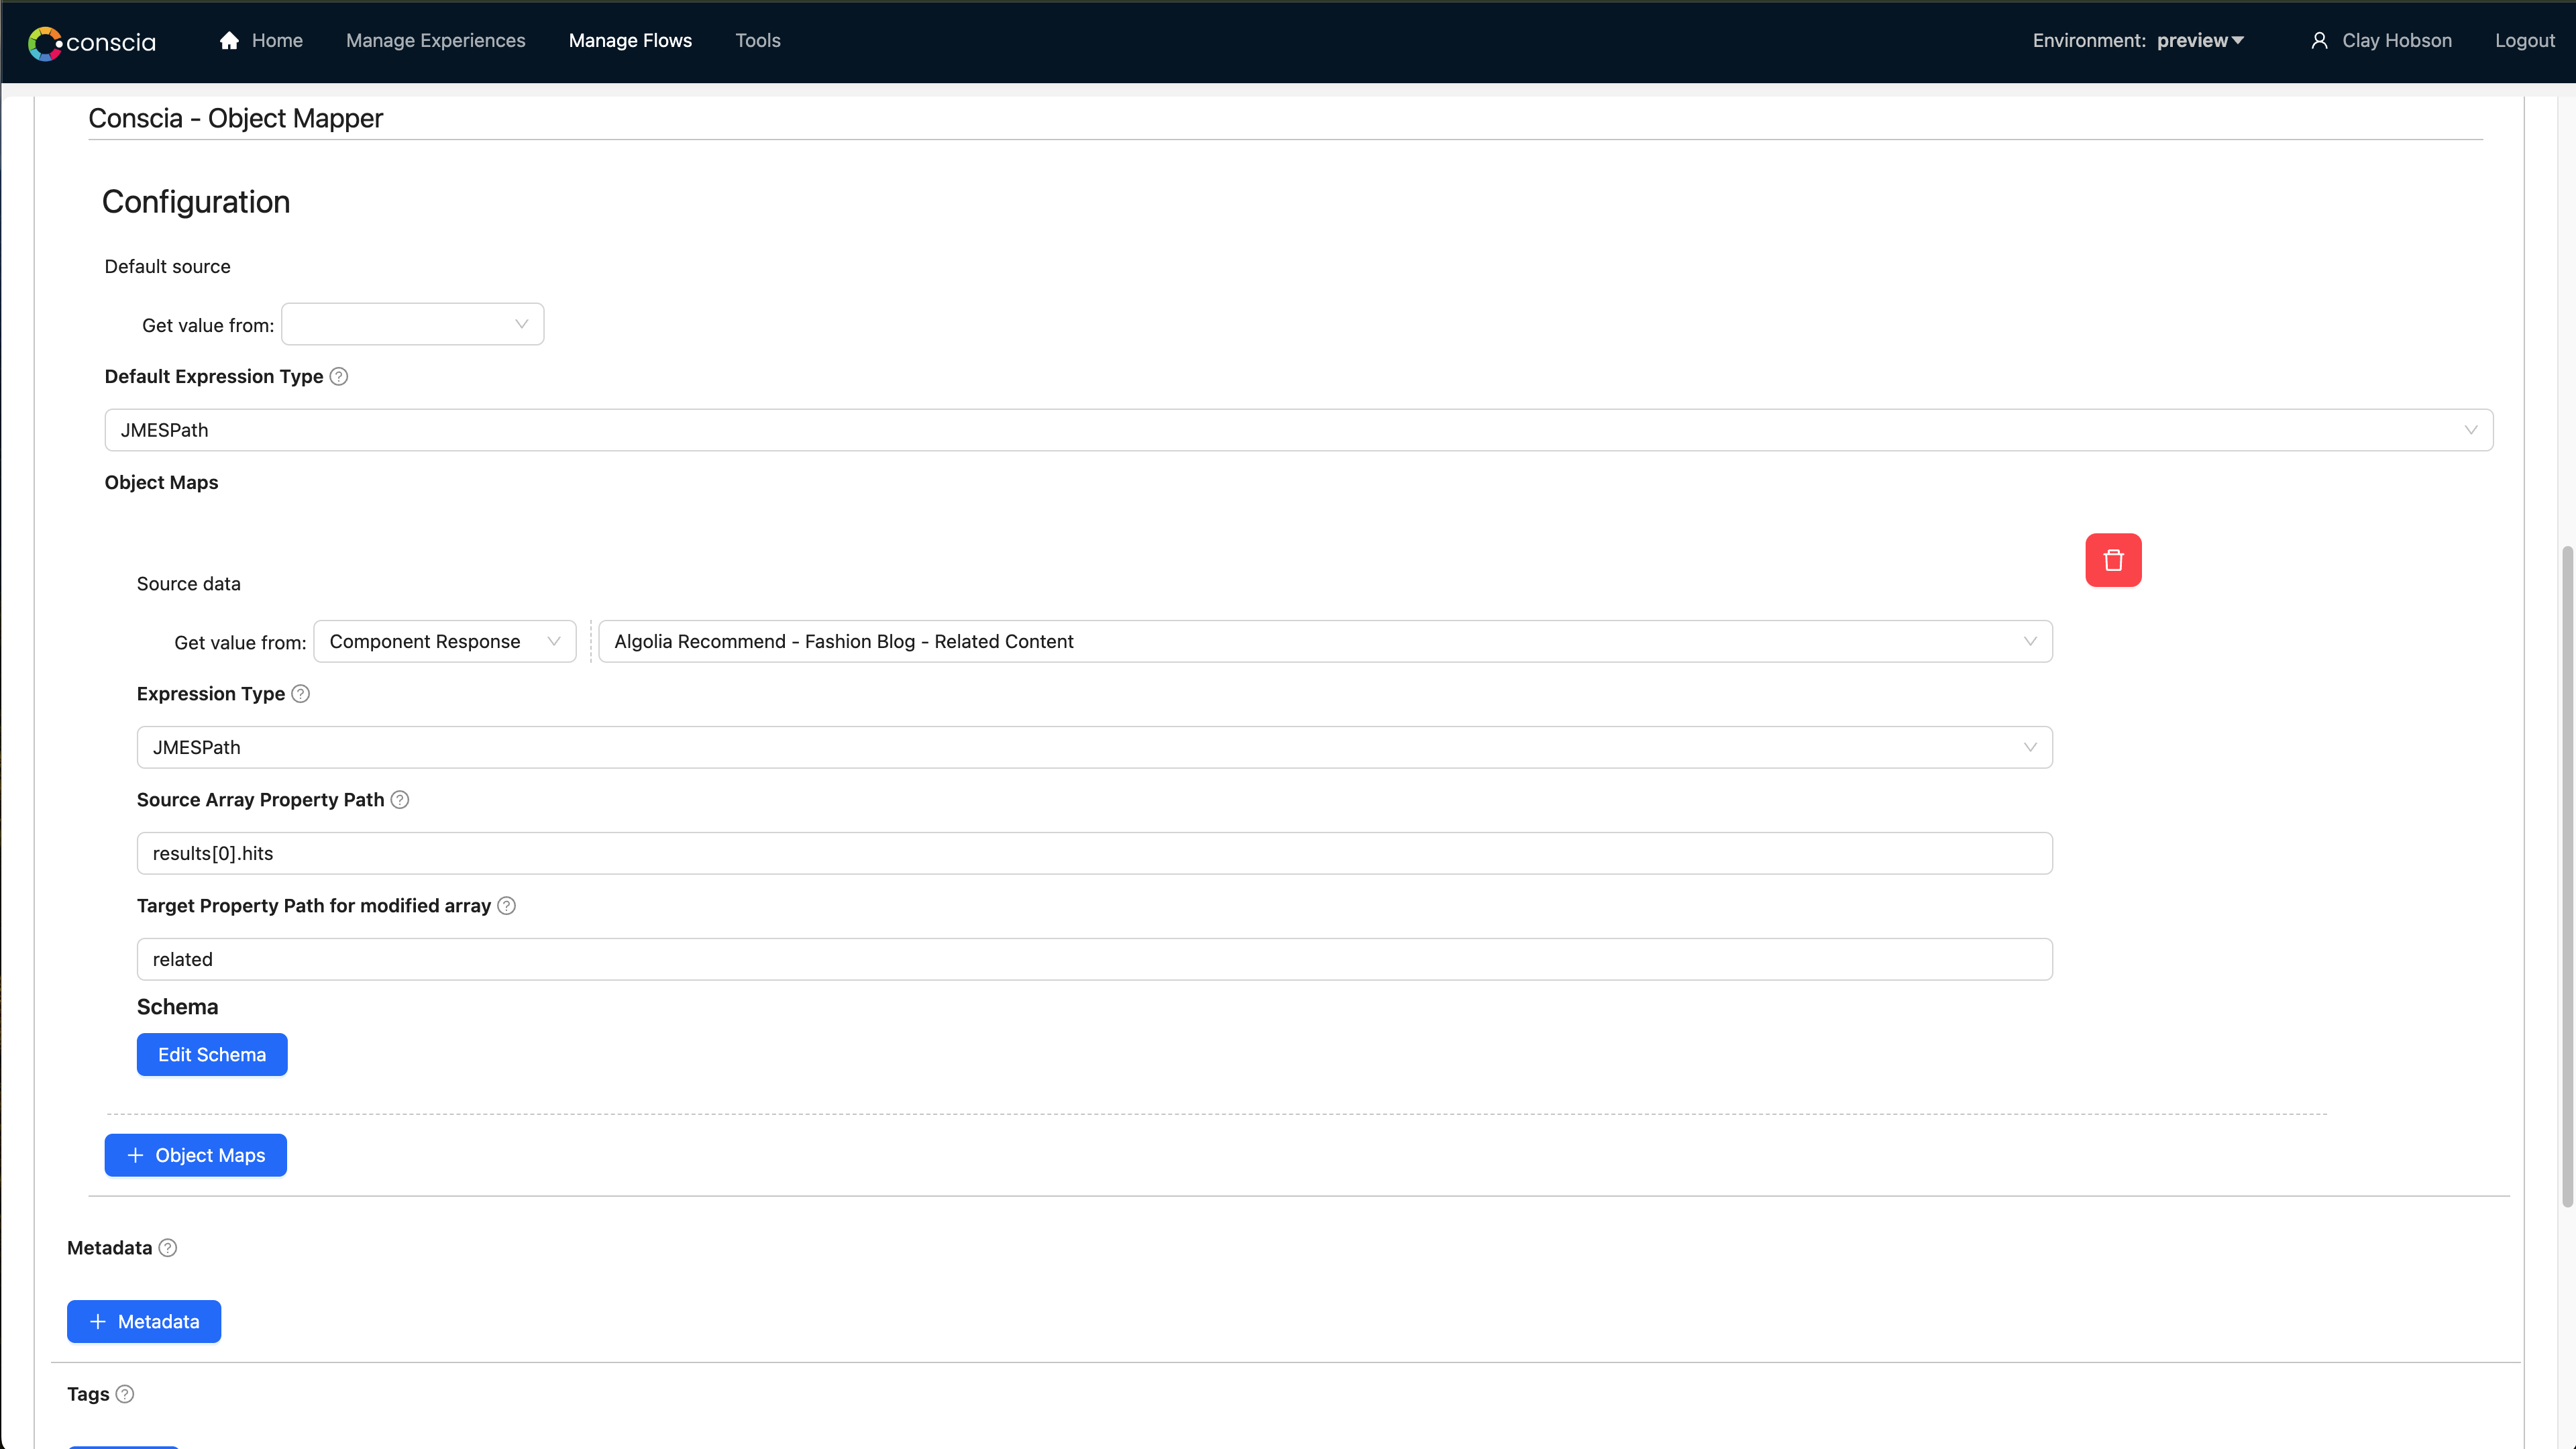Focus Source Array Property Path field
The height and width of the screenshot is (1449, 2576).
pos(1094,853)
